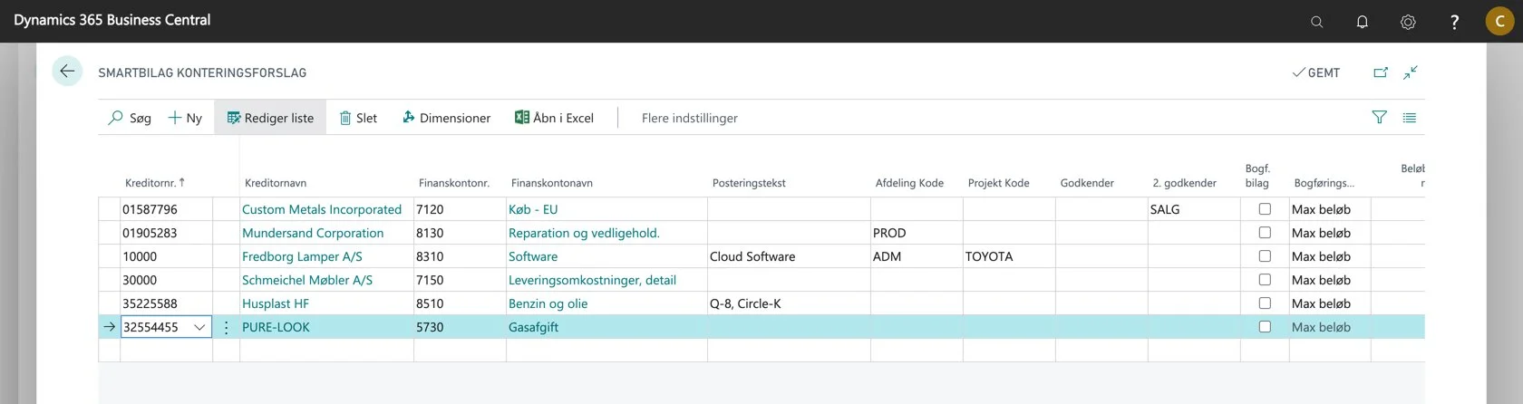
Task: Click Finanskontonavn column header
Action: 552,183
